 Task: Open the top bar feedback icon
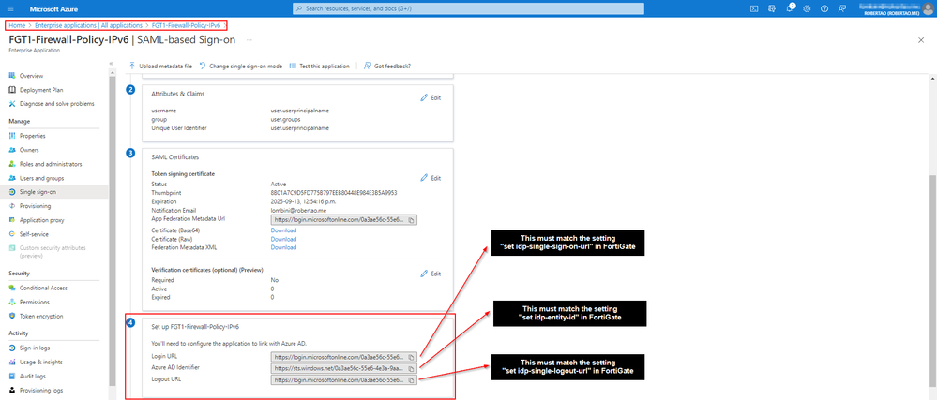click(x=842, y=8)
